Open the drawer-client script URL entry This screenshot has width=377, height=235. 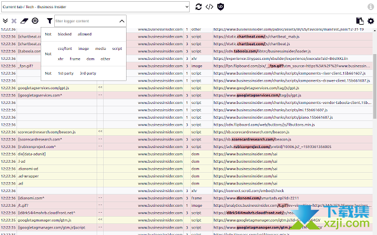point(292,81)
